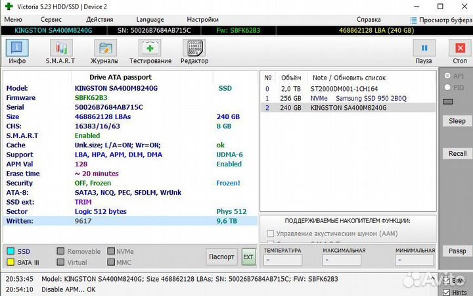Click the TRIM SSD ext value
Screen dimensions: 473x296
[83, 202]
